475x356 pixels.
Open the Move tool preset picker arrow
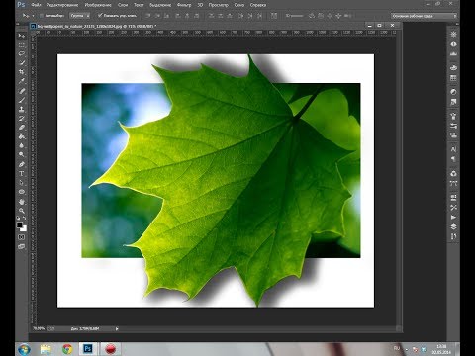click(x=33, y=16)
